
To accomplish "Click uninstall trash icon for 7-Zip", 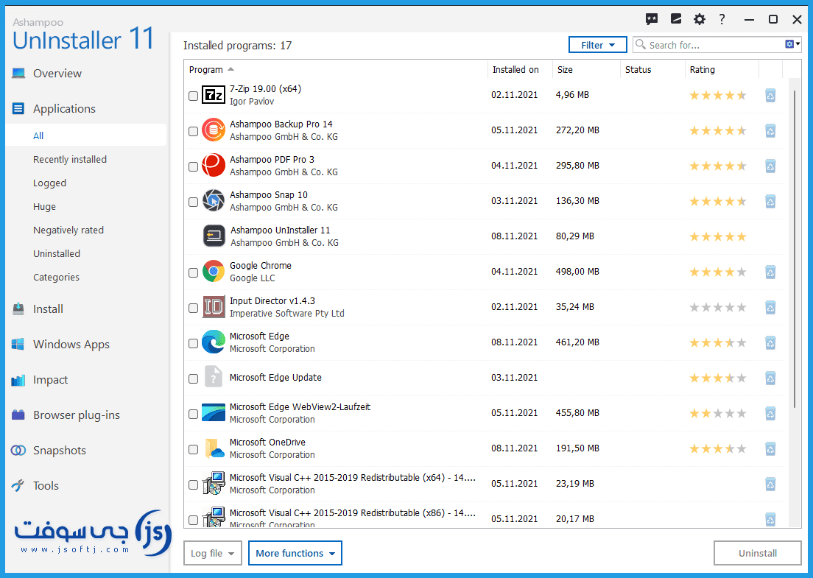I will coord(770,96).
